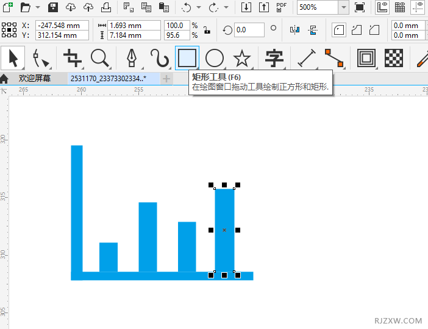This screenshot has width=428, height=329.
Task: Click the selected bar's center marker
Action: click(x=224, y=230)
